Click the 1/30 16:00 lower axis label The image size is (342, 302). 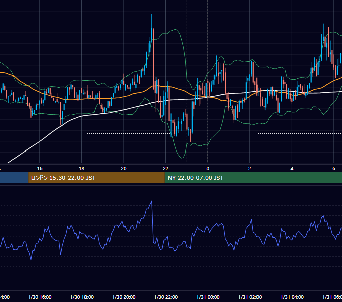[40, 297]
